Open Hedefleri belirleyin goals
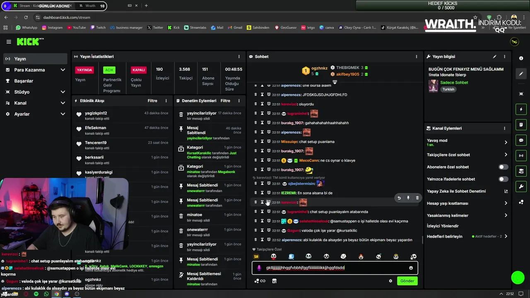The height and width of the screenshot is (298, 530). click(x=467, y=236)
